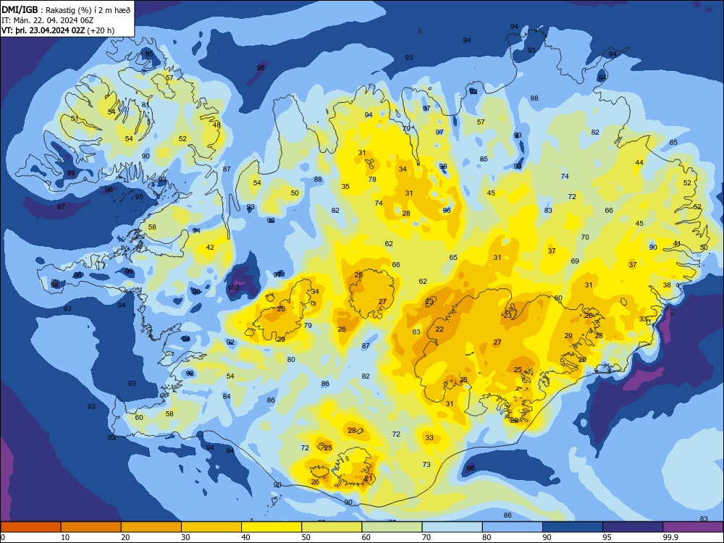
Task: Pick the pale green 60–70 legend swatch
Action: [392, 527]
